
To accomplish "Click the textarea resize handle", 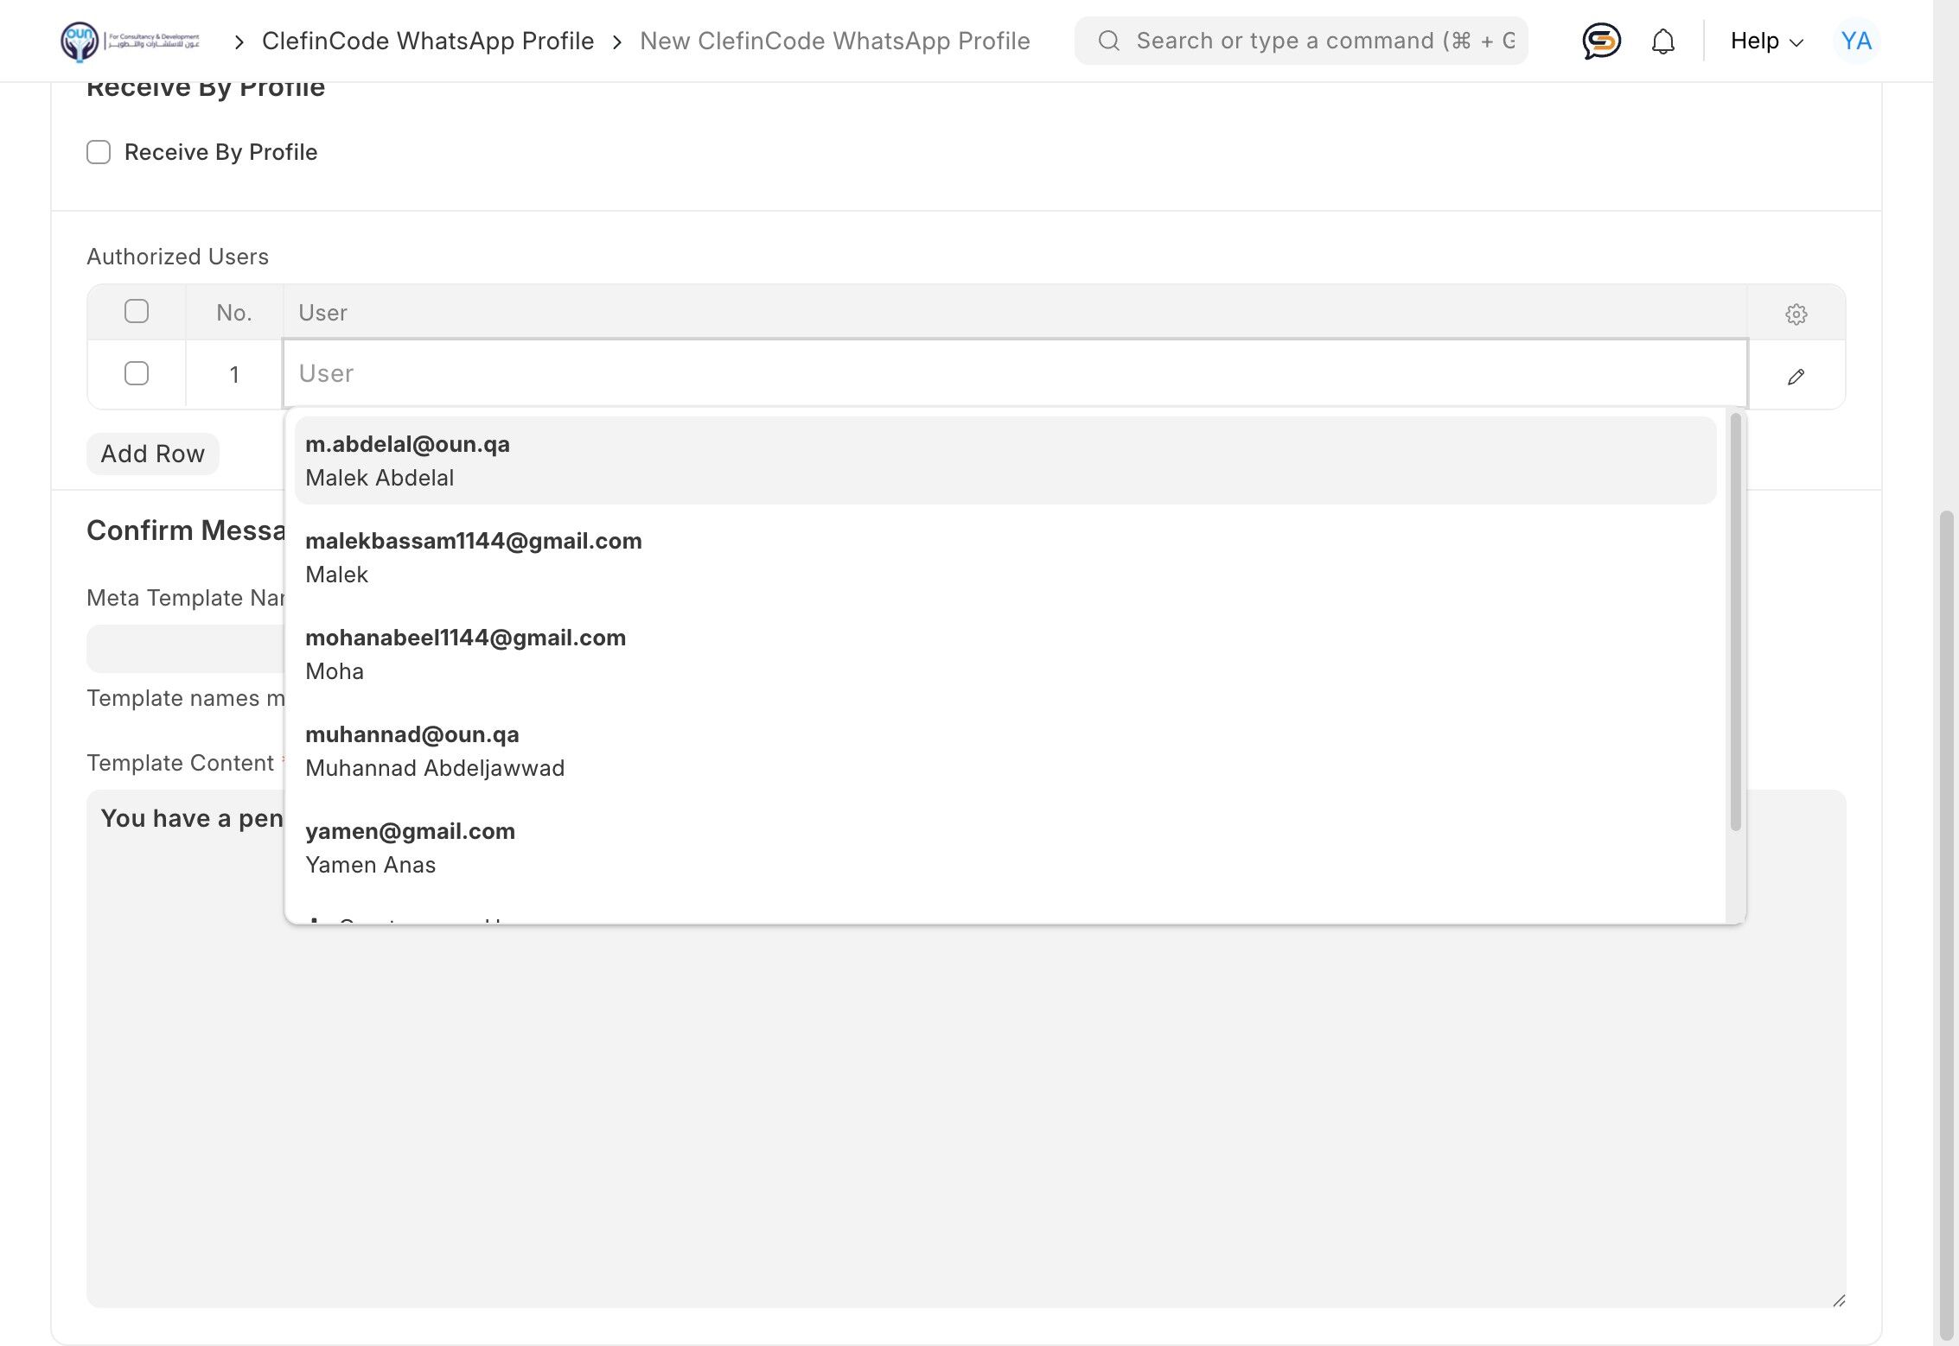I will [1839, 1300].
